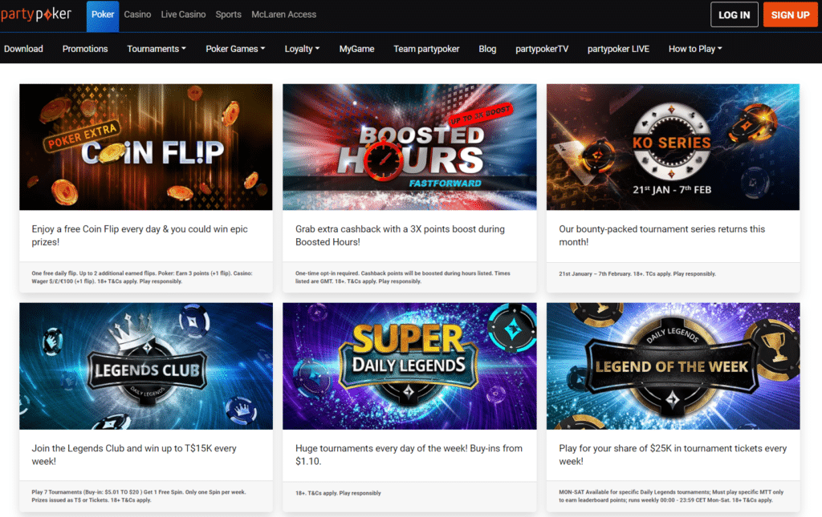Go to Live Casino tab

click(183, 14)
